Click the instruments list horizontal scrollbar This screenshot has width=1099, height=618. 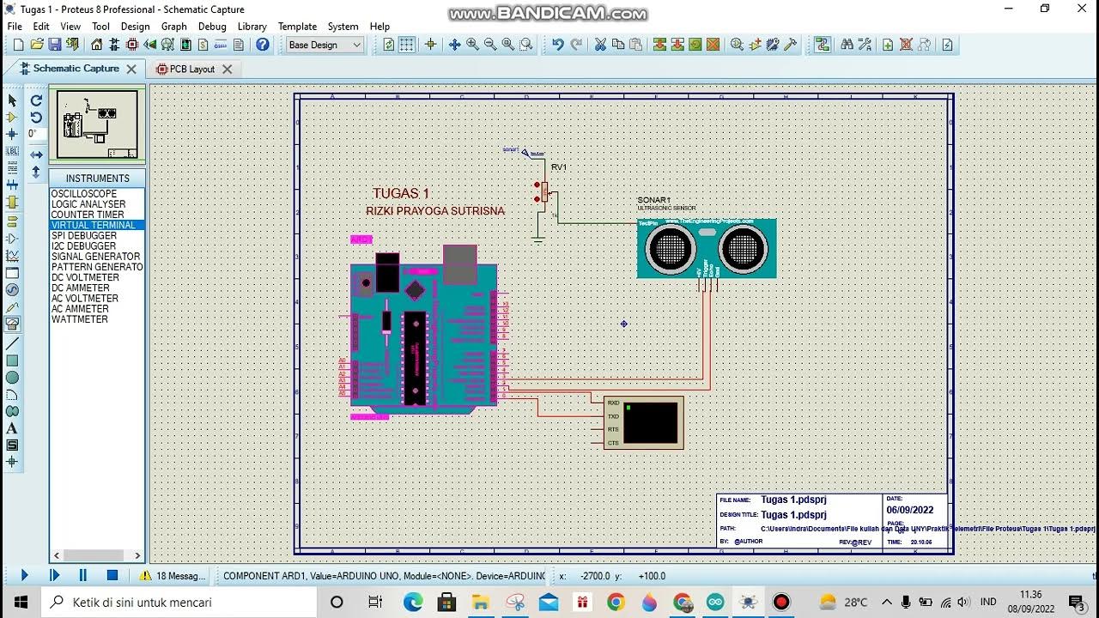pyautogui.click(x=97, y=555)
